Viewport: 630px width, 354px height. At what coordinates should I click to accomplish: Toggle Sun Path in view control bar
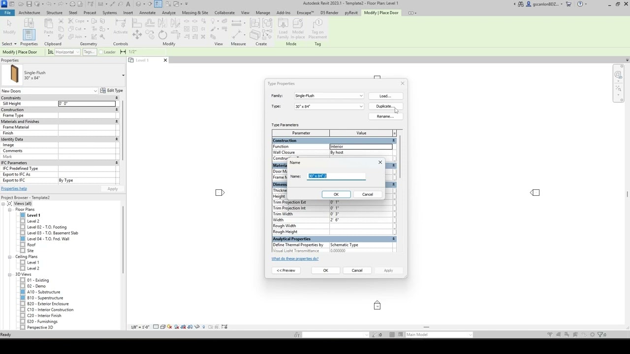(x=169, y=326)
